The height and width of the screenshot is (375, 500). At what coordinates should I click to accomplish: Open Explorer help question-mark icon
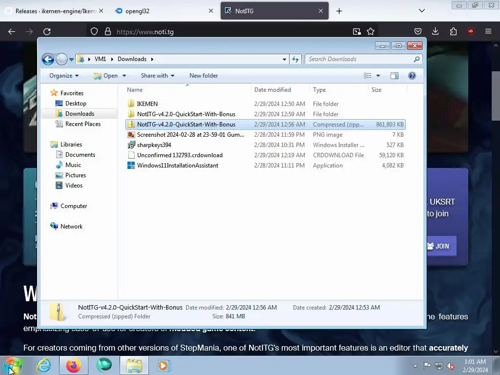click(x=412, y=76)
